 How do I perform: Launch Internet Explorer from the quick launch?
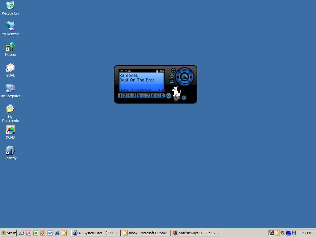(57, 233)
